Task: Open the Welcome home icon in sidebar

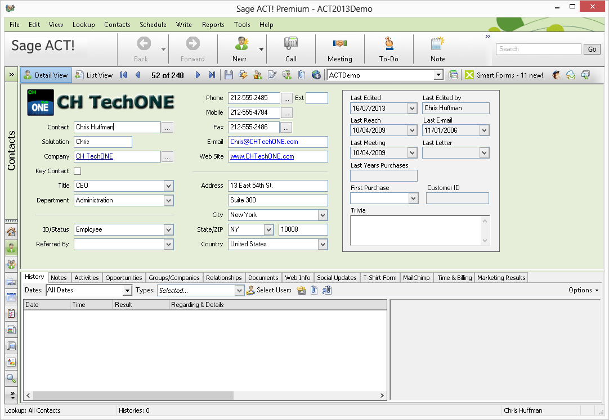Action: coord(11,232)
